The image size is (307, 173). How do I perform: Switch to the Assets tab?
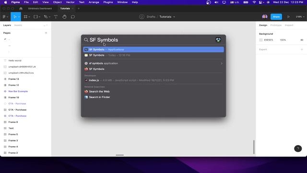point(18,25)
